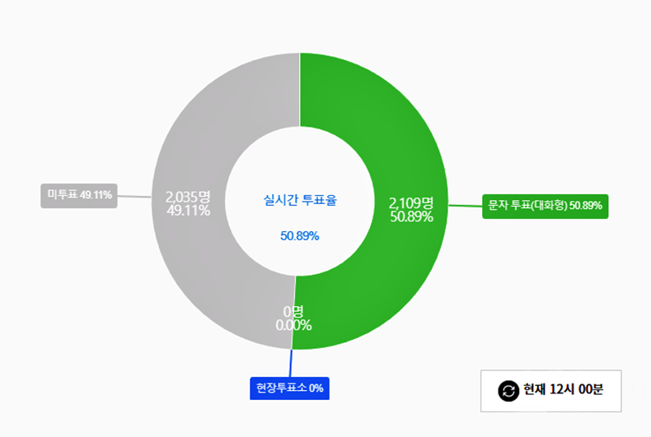Click the blue connector line above 현장투표소 label
Image resolution: width=651 pixels, height=437 pixels.
coord(291,363)
